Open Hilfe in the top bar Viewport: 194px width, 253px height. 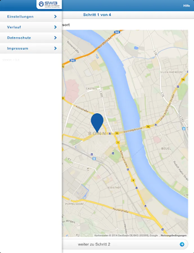click(186, 6)
